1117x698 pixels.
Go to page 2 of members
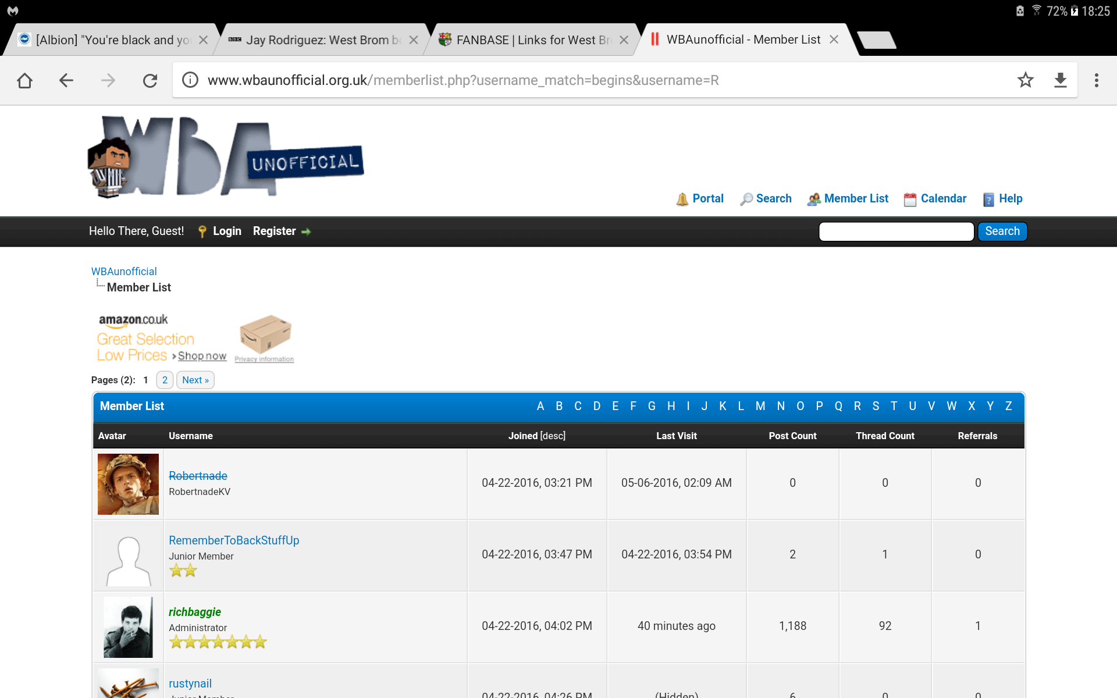point(165,380)
